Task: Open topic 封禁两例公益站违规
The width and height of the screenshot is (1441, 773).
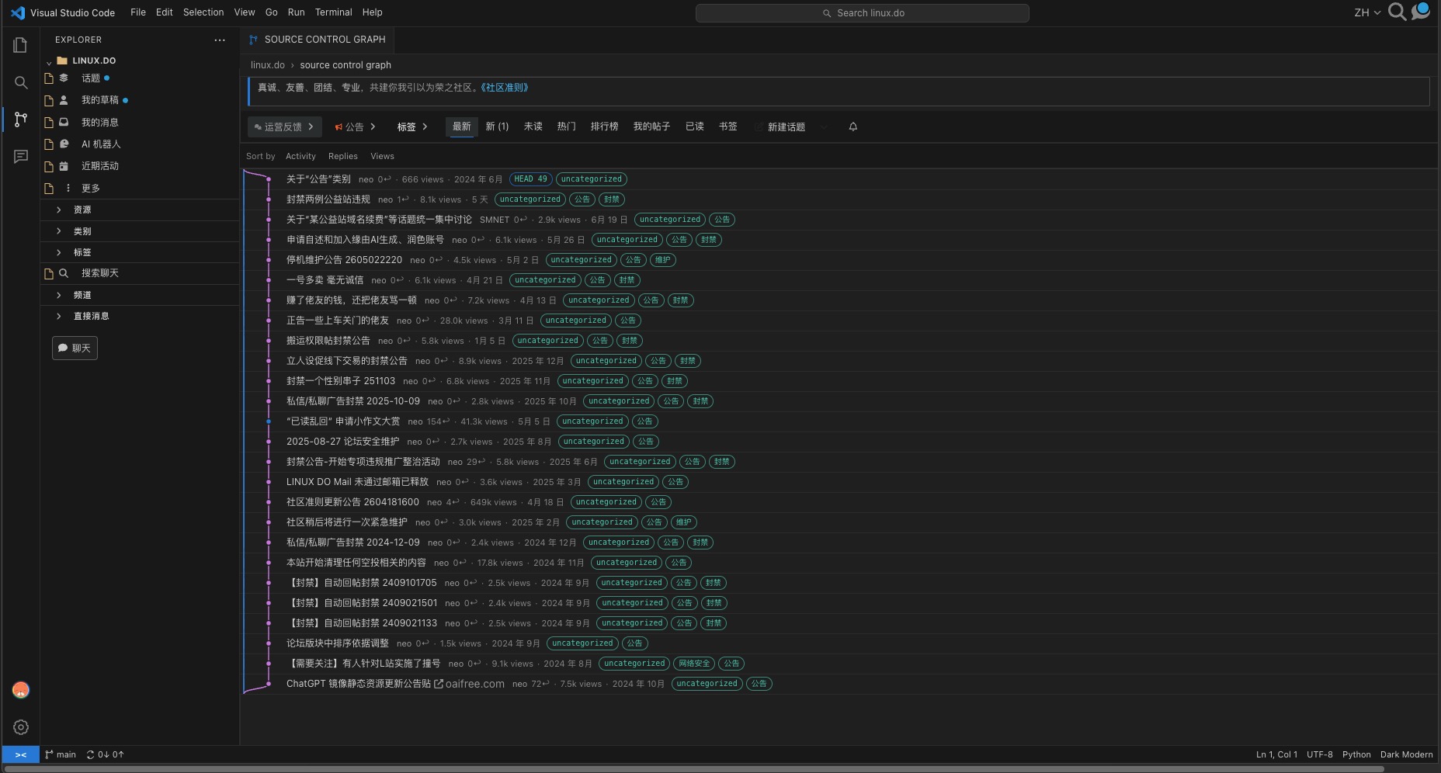Action: (328, 199)
